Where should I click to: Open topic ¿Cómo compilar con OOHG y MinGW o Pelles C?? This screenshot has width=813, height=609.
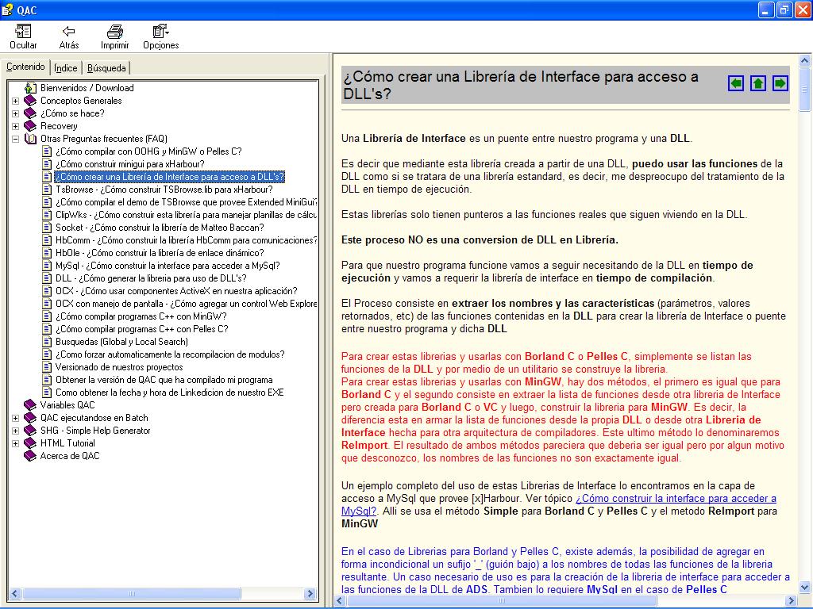pyautogui.click(x=148, y=151)
